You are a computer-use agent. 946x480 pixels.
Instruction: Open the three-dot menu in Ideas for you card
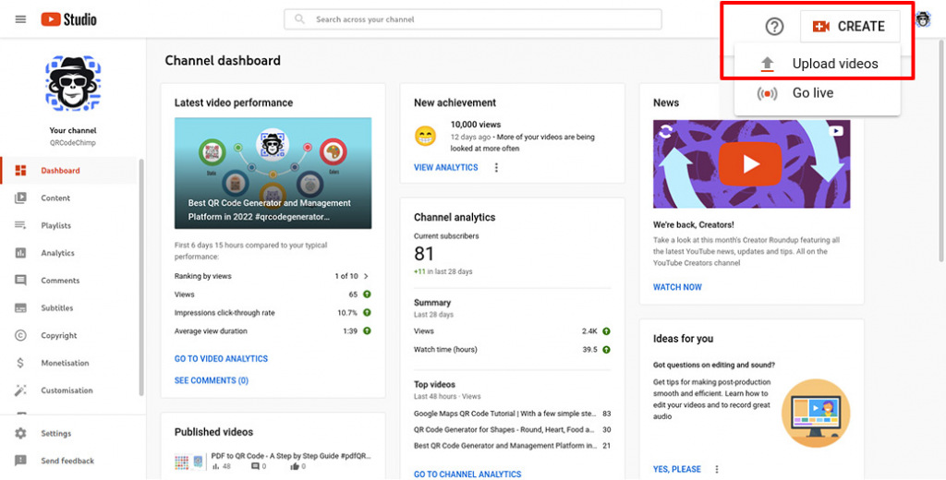[x=717, y=469]
